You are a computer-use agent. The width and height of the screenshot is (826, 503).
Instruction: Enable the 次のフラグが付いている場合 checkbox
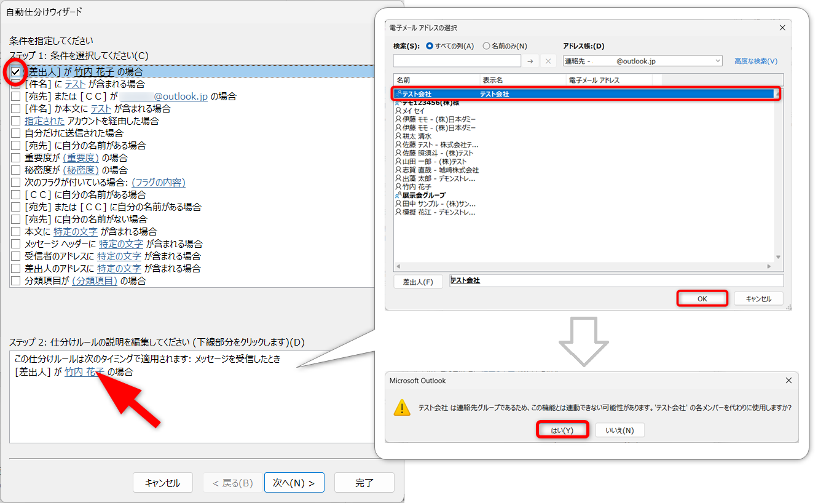click(16, 183)
